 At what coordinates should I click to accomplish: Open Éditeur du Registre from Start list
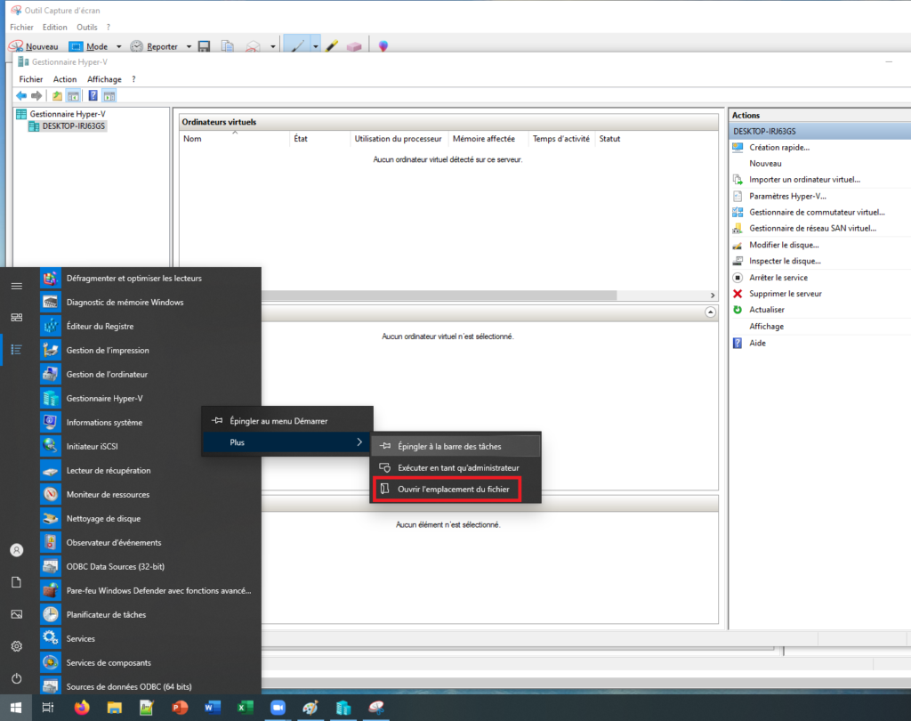[x=100, y=327]
